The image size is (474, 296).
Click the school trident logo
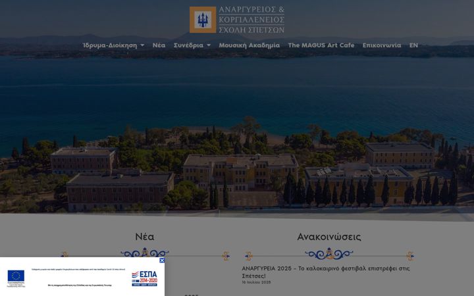click(x=203, y=20)
